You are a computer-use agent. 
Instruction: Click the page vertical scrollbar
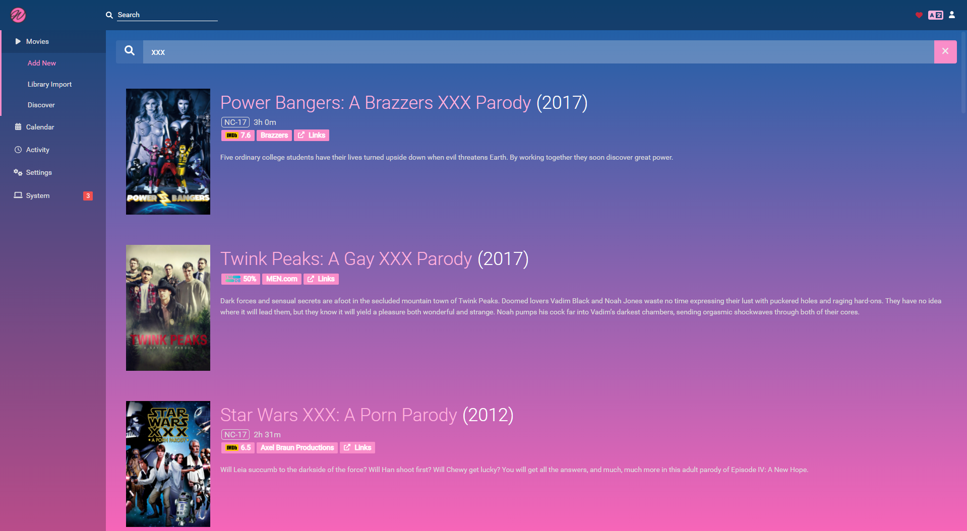(x=964, y=73)
